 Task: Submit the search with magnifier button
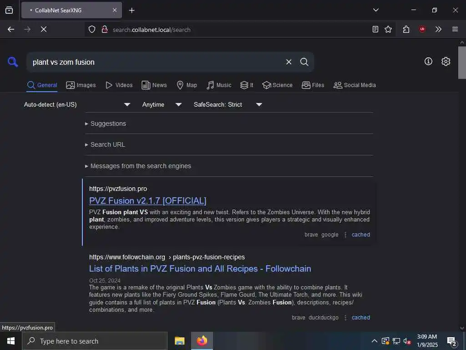304,62
